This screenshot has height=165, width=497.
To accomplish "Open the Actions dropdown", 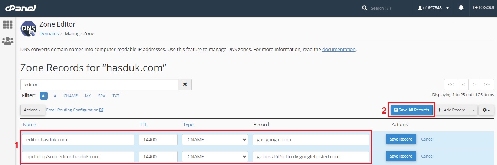I will [x=33, y=110].
